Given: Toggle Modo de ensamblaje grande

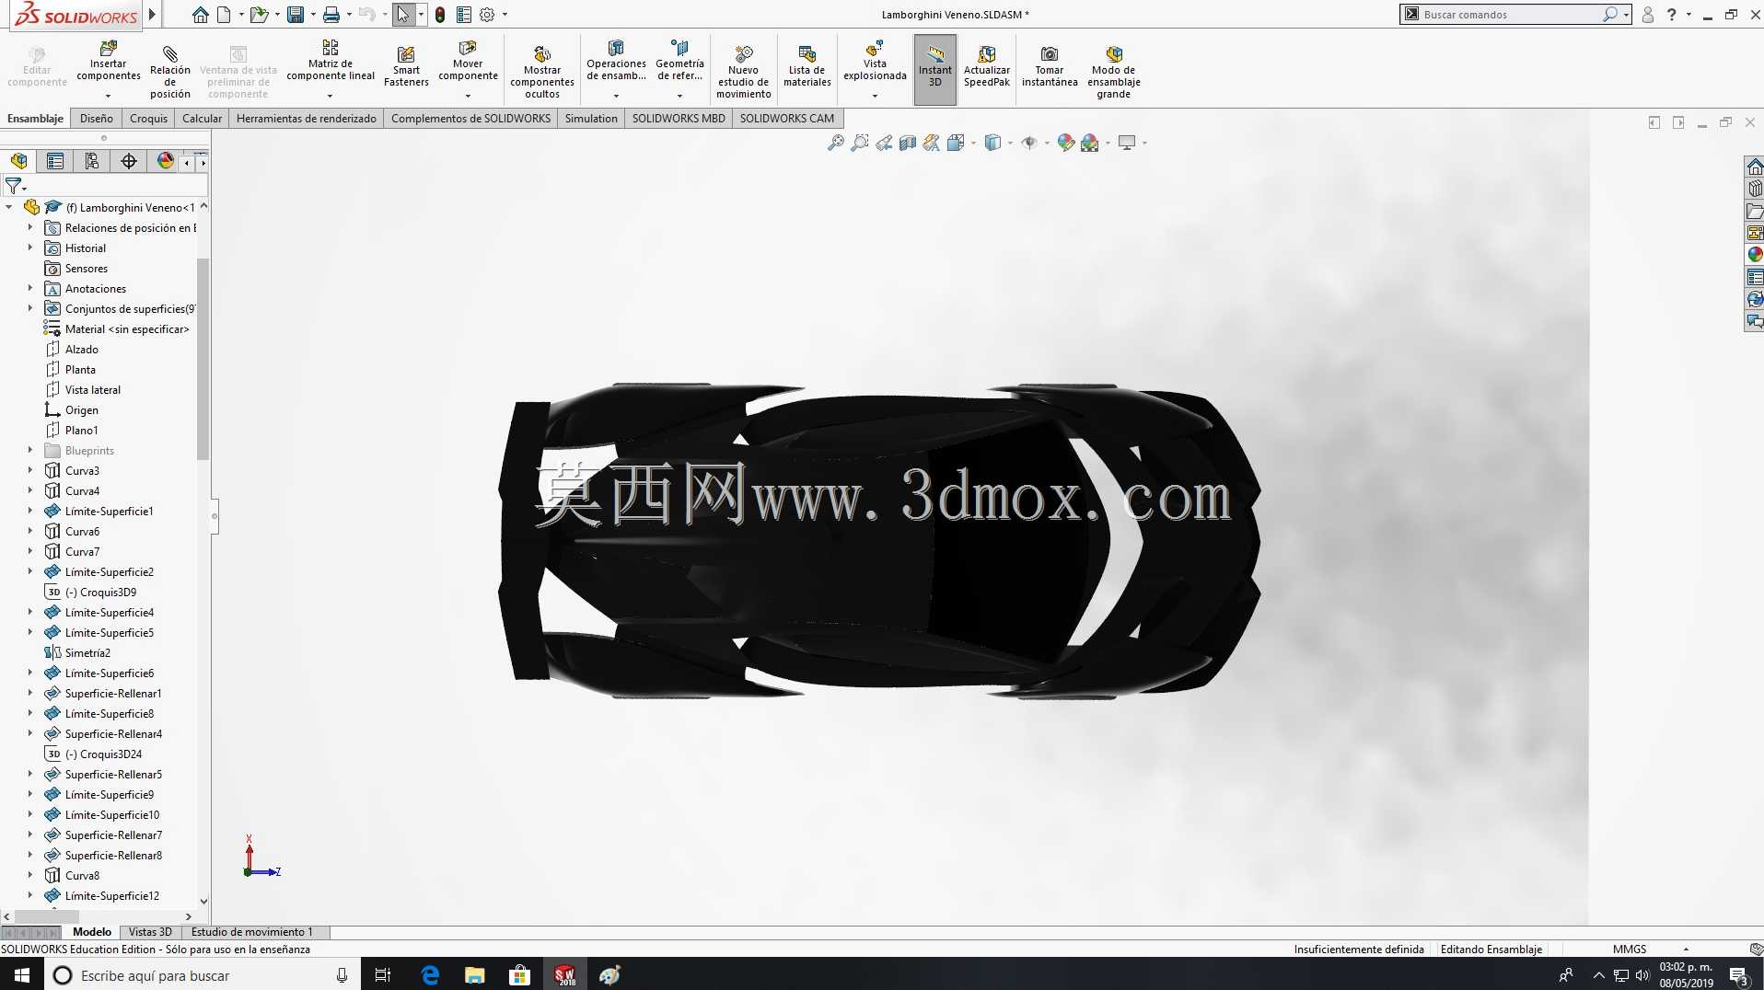Looking at the screenshot, I should [1114, 72].
